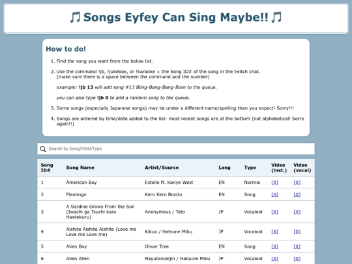Click the Type column header
Viewport: 352px width, 264px height.
pyautogui.click(x=250, y=168)
